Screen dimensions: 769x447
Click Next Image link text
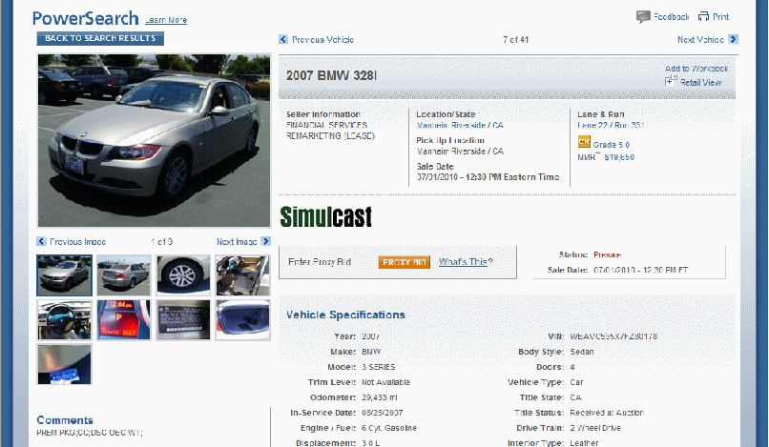point(237,242)
